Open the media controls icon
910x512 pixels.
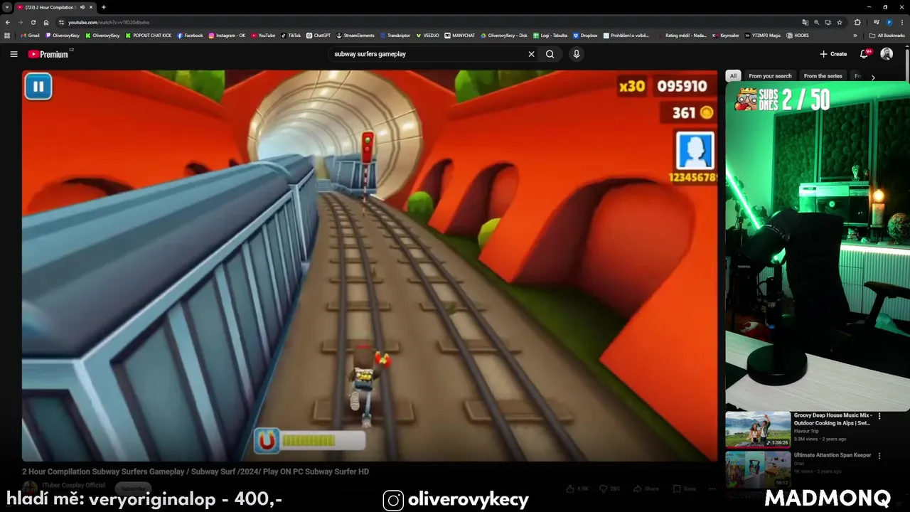877,22
